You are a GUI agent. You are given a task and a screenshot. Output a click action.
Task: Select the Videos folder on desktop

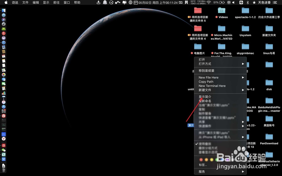222,11
